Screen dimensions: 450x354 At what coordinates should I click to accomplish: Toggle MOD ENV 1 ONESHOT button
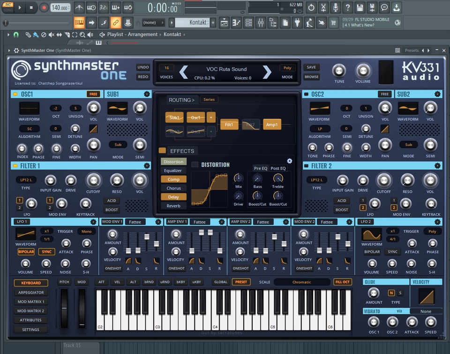[113, 268]
